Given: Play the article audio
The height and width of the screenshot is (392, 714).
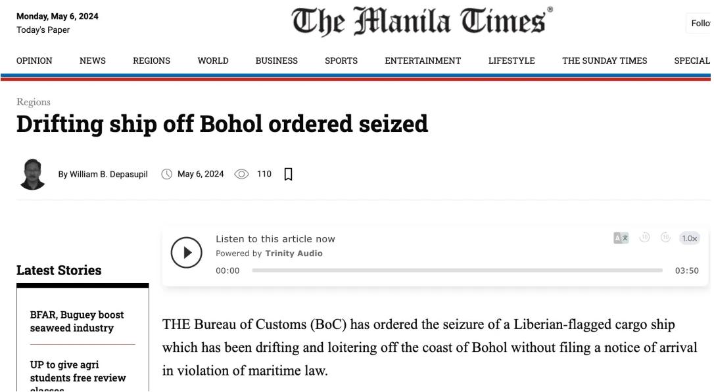Looking at the screenshot, I should click(186, 252).
